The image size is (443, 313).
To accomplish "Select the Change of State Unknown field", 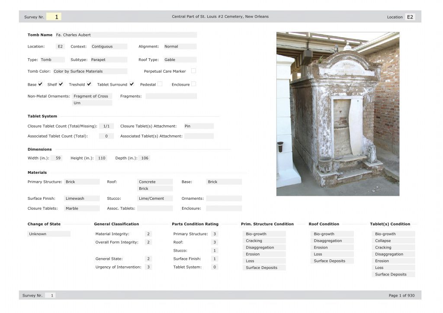I will pos(48,234).
